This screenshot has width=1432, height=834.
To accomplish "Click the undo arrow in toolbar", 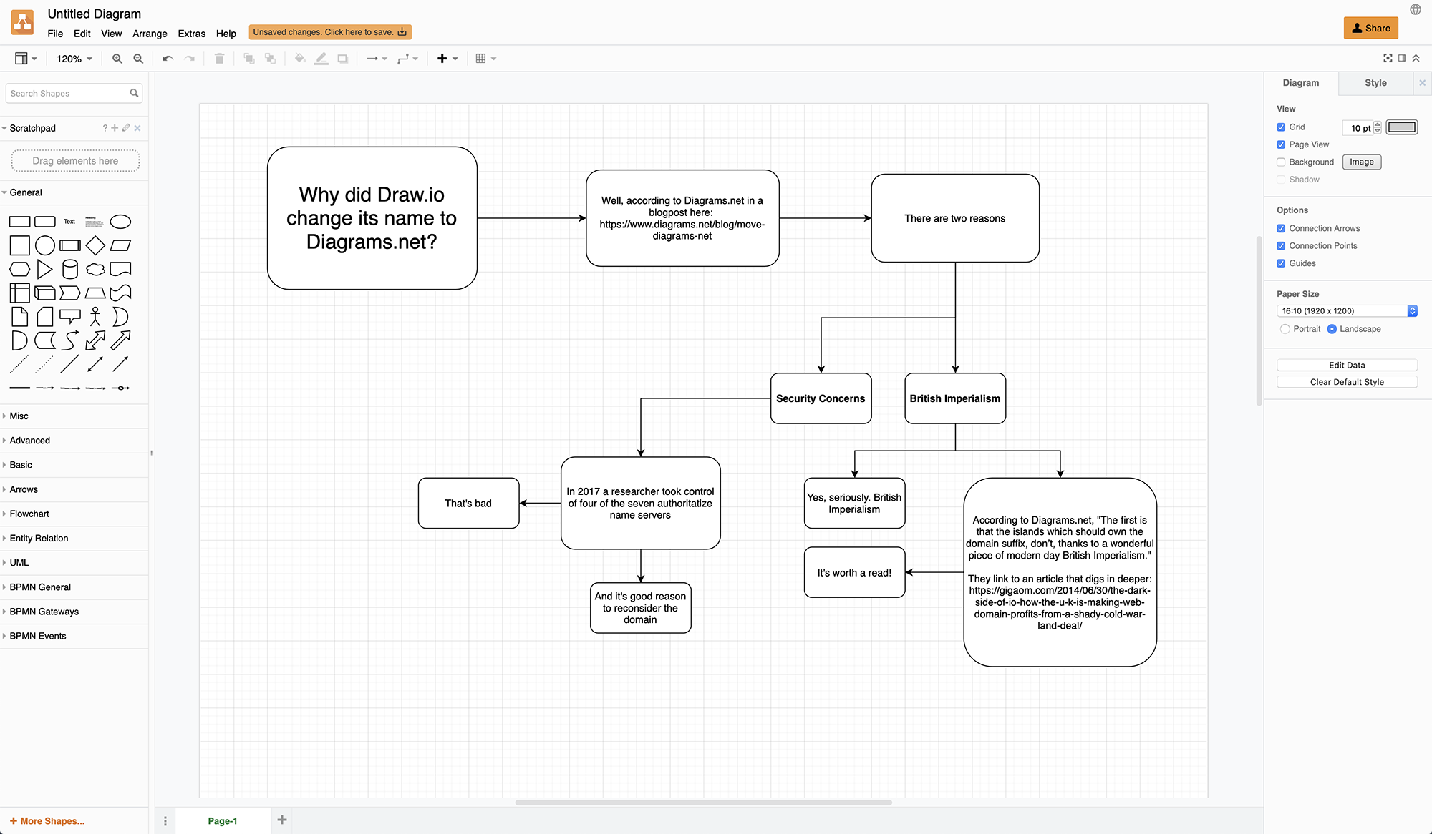I will tap(168, 59).
